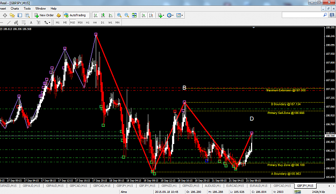Viewport: 336px width, 194px height.
Task: Tile chart windows with the grid icon
Action: [134, 15]
